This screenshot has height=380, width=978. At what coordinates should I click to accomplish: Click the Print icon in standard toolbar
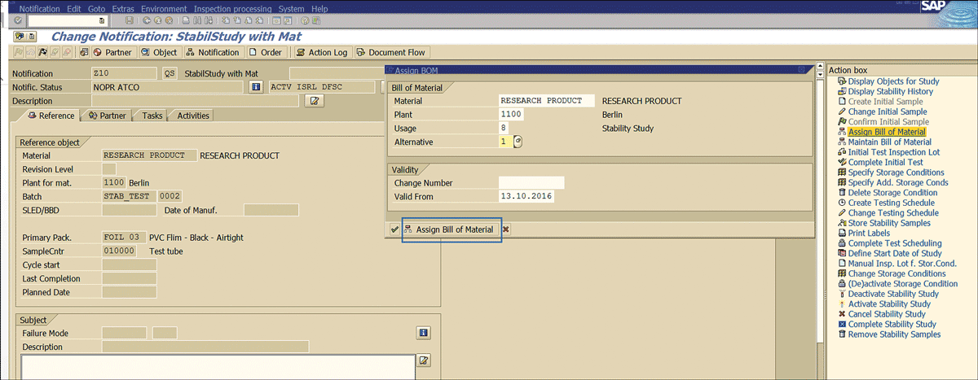187,20
